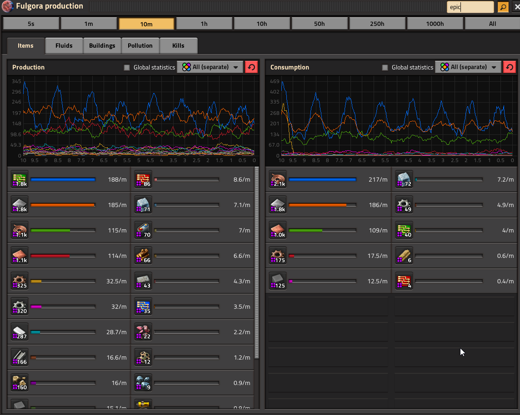
Task: Set time range to 1m
Action: click(89, 24)
